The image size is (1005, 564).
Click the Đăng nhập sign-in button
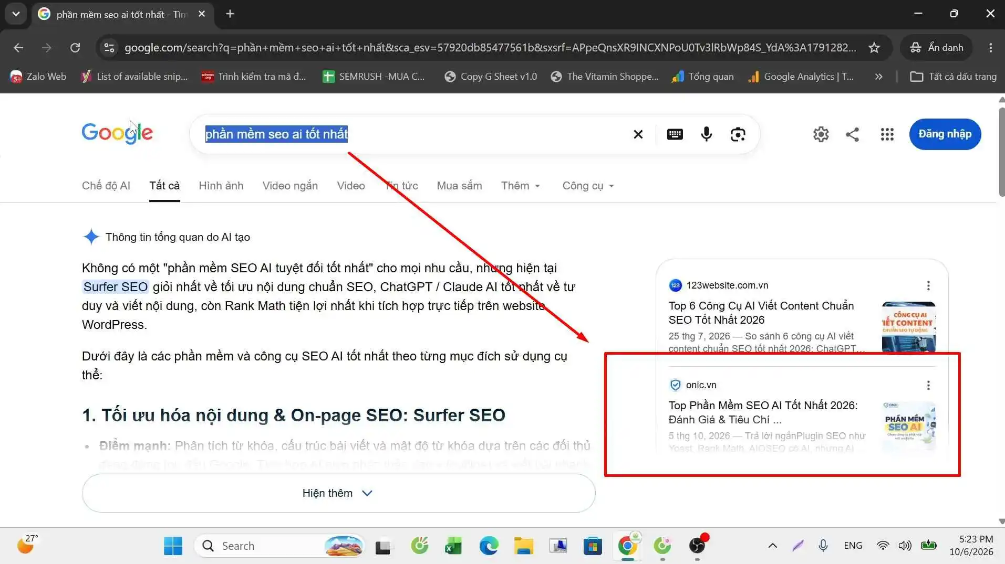click(945, 134)
